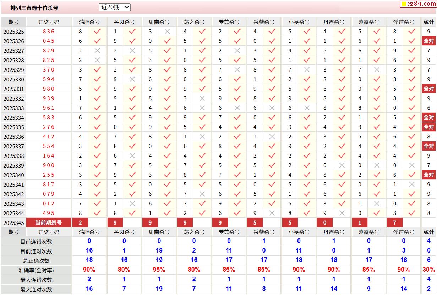437x295 pixels.
Task: Click the cross mark for 鸿雁杀号 in row 2025327
Action: 97,51
